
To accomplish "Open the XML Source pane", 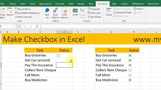I will click(109, 12).
